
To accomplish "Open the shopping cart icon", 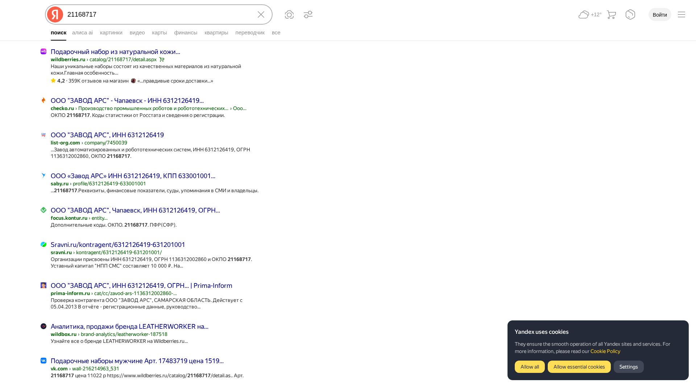I will tap(611, 14).
